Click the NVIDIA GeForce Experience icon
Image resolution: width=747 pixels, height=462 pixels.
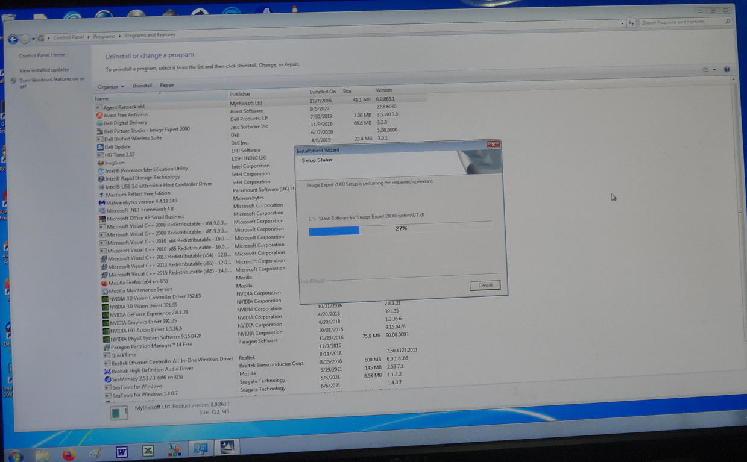[106, 314]
